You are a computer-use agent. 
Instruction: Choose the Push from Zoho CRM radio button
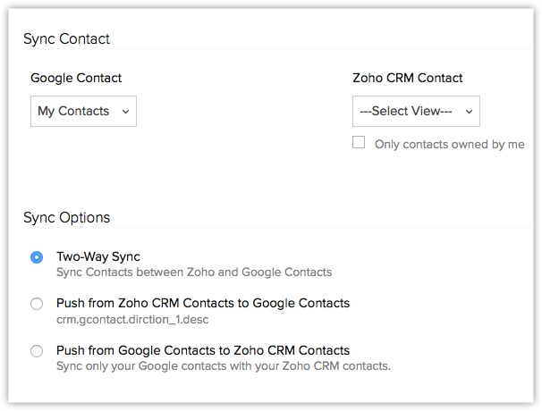pyautogui.click(x=37, y=304)
